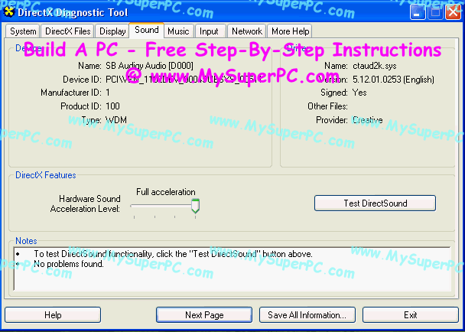
Task: Click driver name 'ctaud2k.sys'
Action: pyautogui.click(x=375, y=66)
